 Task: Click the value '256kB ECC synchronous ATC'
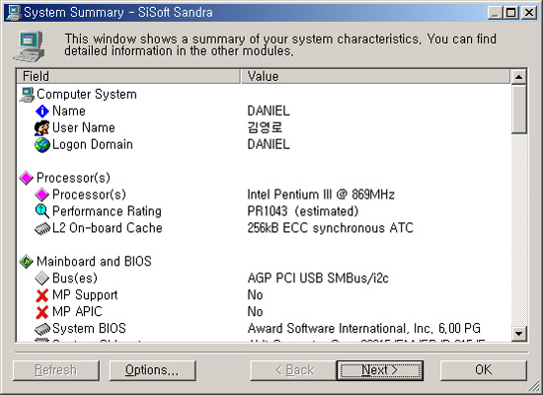pyautogui.click(x=331, y=228)
